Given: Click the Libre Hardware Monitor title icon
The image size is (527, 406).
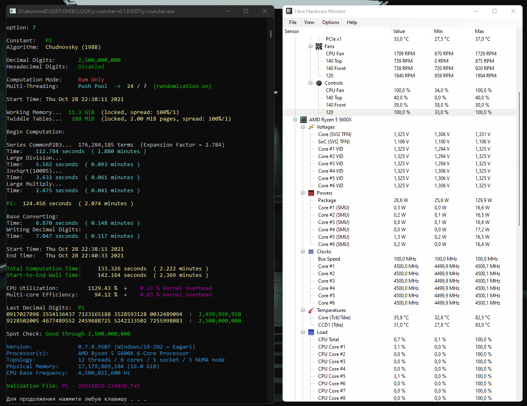Looking at the screenshot, I should 289,11.
